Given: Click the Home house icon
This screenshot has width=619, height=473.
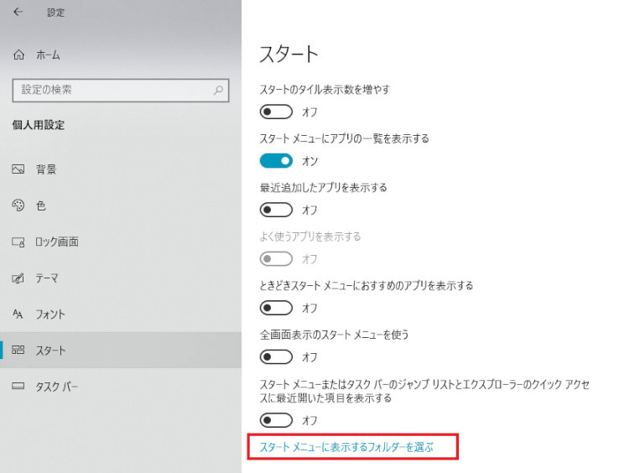Looking at the screenshot, I should pos(18,55).
